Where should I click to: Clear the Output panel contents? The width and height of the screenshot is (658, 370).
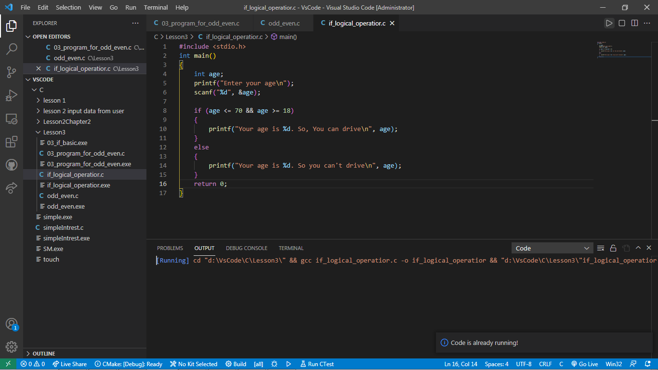point(601,248)
